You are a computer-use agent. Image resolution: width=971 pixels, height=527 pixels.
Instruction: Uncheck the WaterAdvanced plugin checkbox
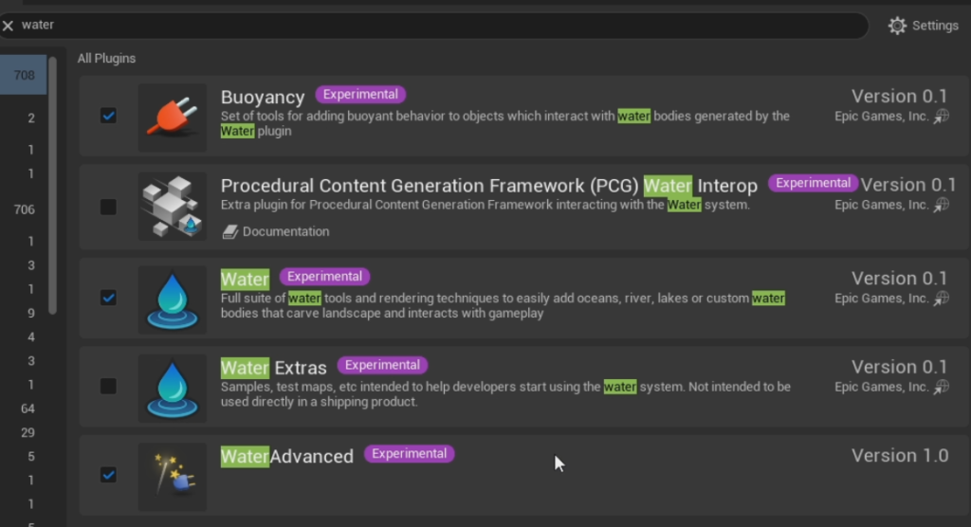tap(108, 475)
